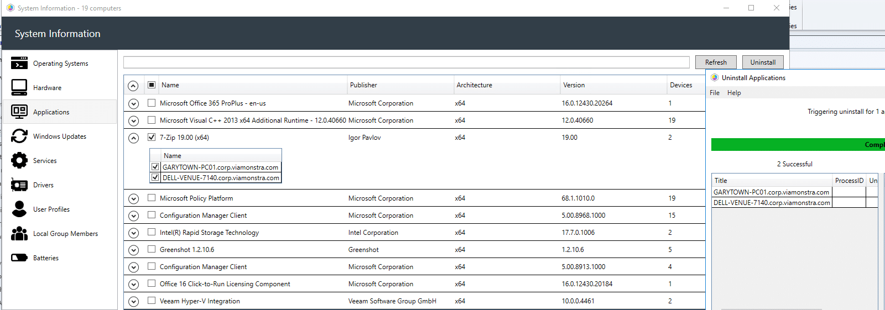Image resolution: width=885 pixels, height=310 pixels.
Task: Collapse the 7-Zip 19.00 (x64) row
Action: [133, 138]
